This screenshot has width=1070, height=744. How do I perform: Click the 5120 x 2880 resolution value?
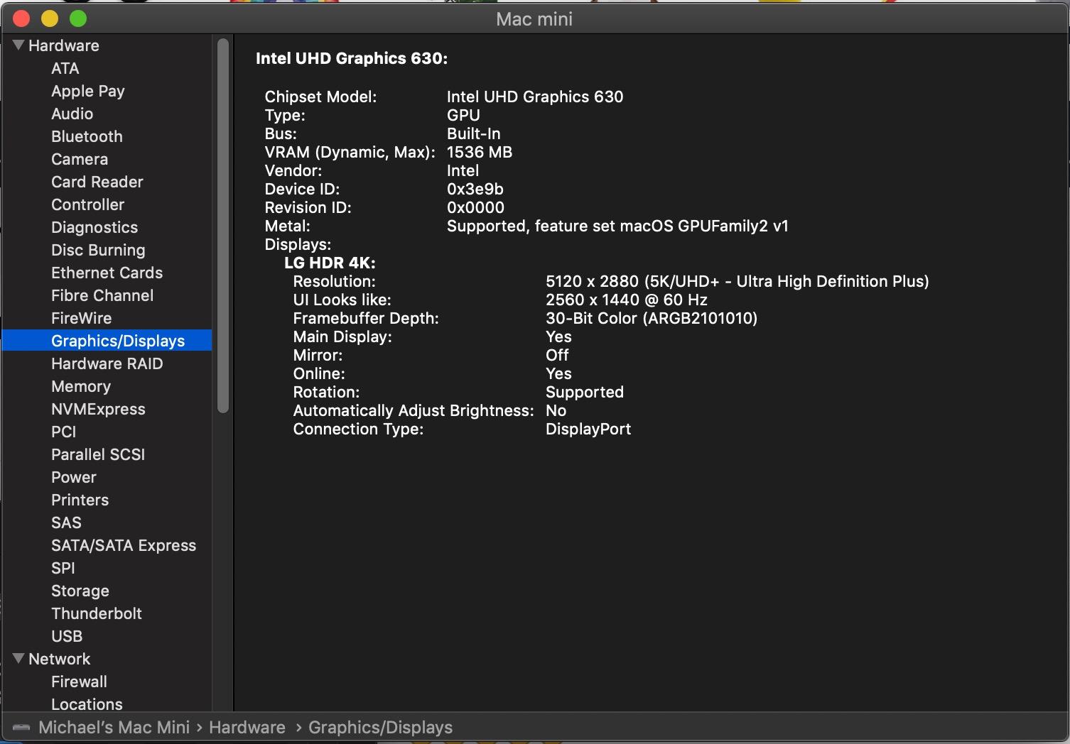pos(737,281)
